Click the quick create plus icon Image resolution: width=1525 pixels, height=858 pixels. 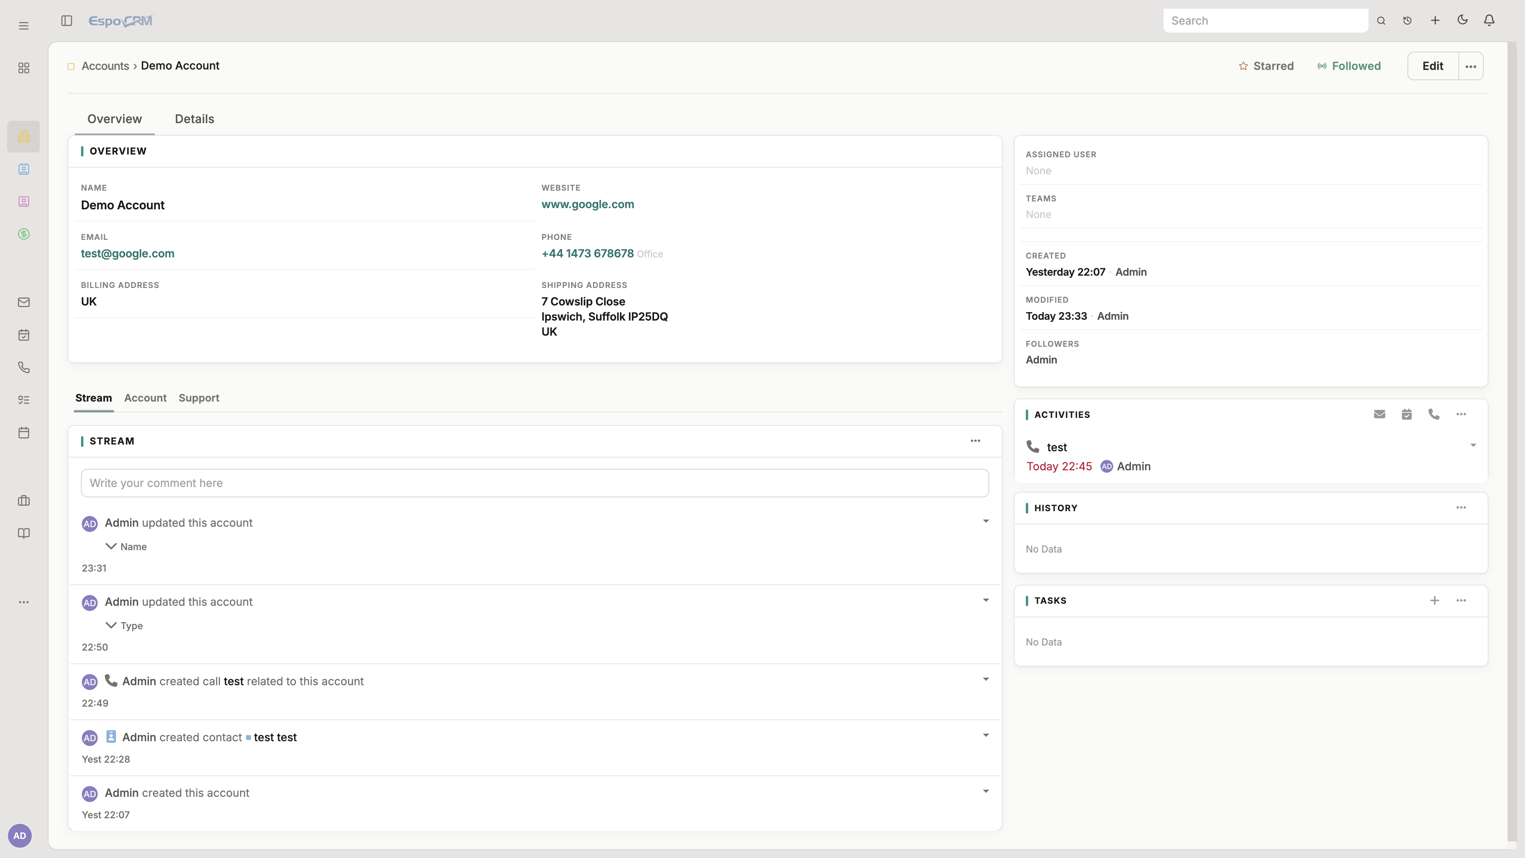pyautogui.click(x=1435, y=21)
